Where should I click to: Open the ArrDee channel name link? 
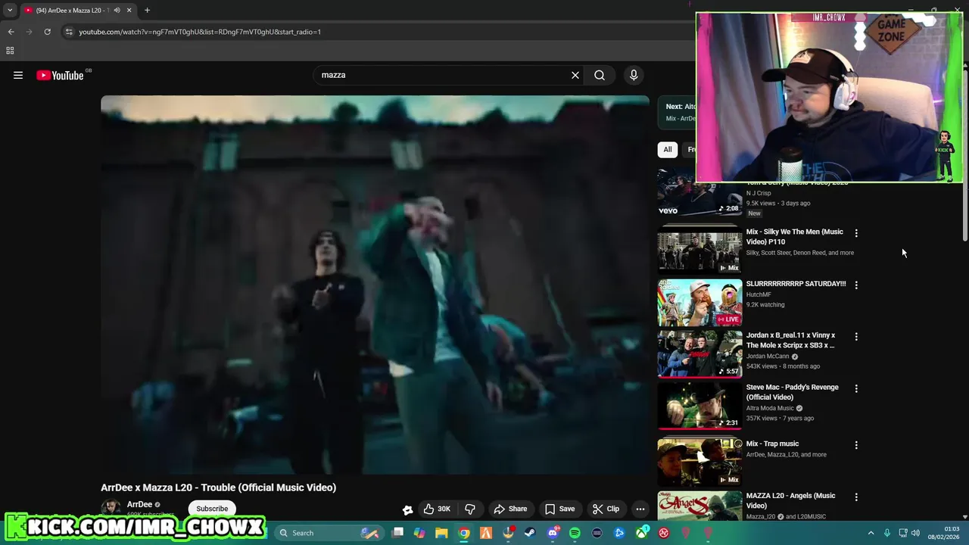point(139,504)
